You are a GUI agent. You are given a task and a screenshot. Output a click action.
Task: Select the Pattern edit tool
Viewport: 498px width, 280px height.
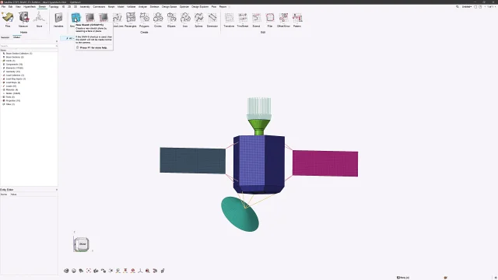(297, 19)
